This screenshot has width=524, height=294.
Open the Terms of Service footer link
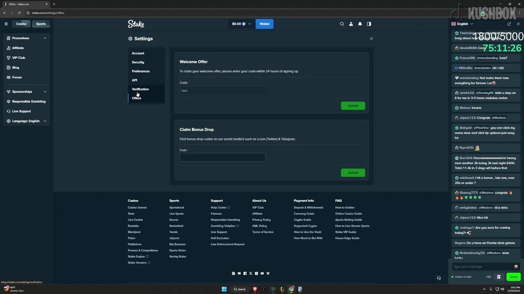[263, 232]
